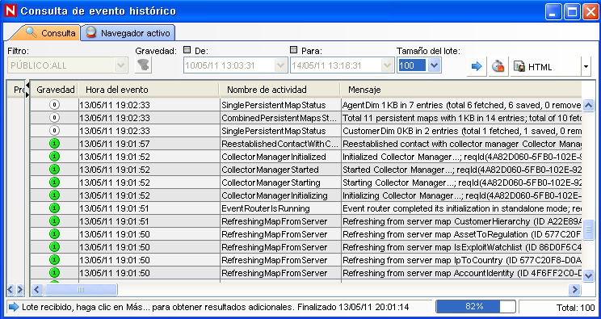Click the Novell N icon in the title bar
The height and width of the screenshot is (319, 601).
[x=11, y=10]
